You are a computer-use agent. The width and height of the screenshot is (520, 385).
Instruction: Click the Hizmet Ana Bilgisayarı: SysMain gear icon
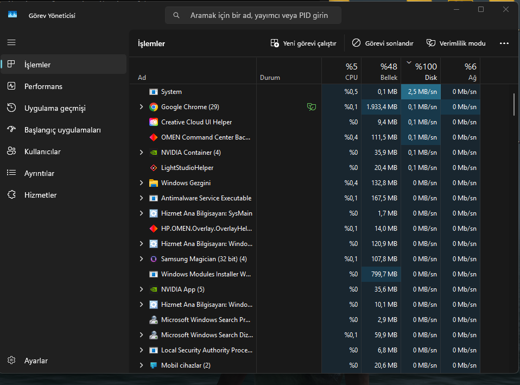[x=153, y=213]
